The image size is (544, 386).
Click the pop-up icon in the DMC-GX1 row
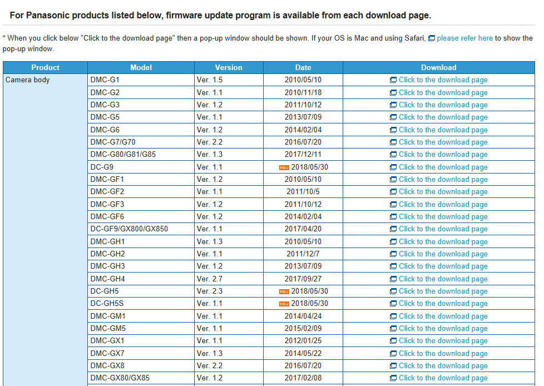[393, 341]
